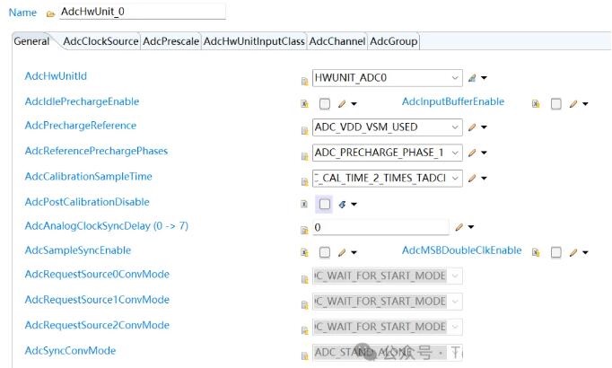The width and height of the screenshot is (612, 368).
Task: Click the pencil icon for AdcReferencePrechargePhases
Action: (x=472, y=153)
